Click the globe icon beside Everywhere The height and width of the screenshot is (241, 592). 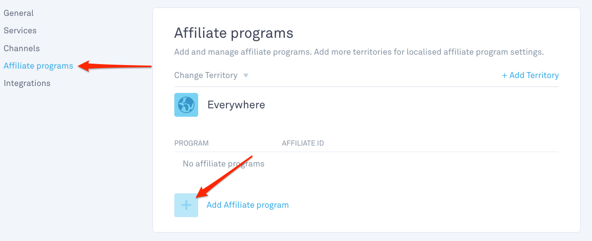[x=186, y=105]
